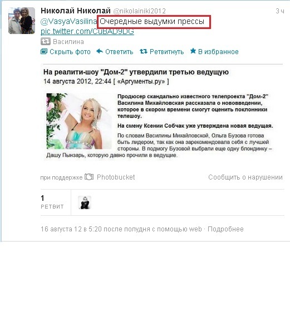The height and width of the screenshot is (324, 290).
Task: Click the reply arrow icon
Action: [x=100, y=51]
